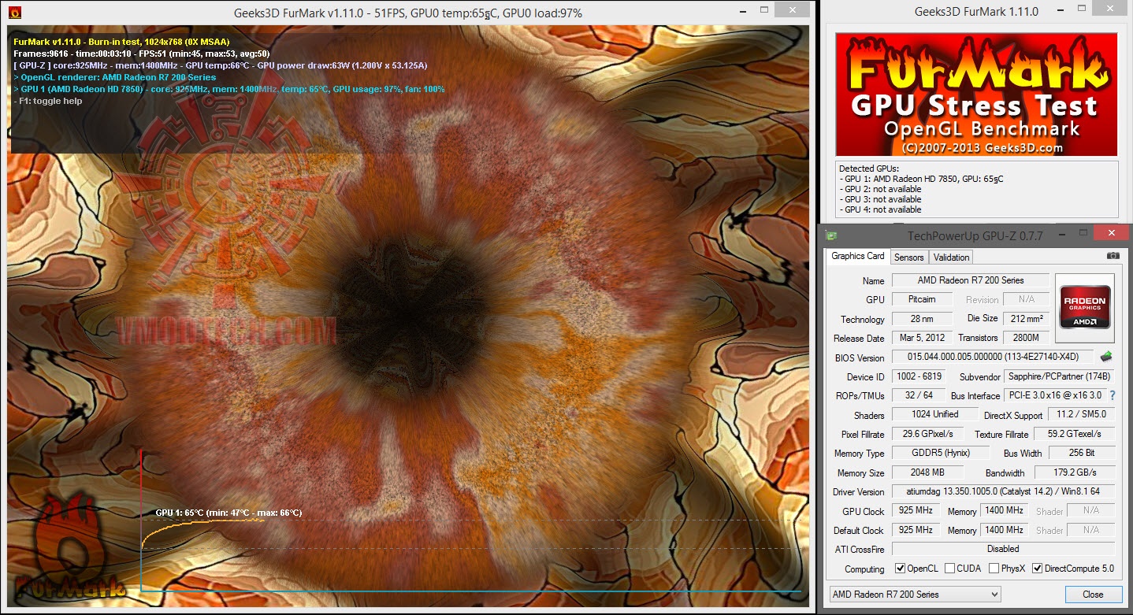Open the Validation tab in GPU-Z

pyautogui.click(x=951, y=257)
